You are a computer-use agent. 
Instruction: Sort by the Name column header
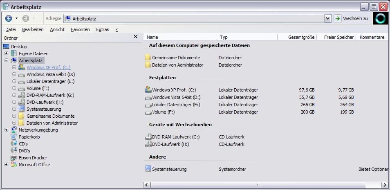click(x=179, y=37)
